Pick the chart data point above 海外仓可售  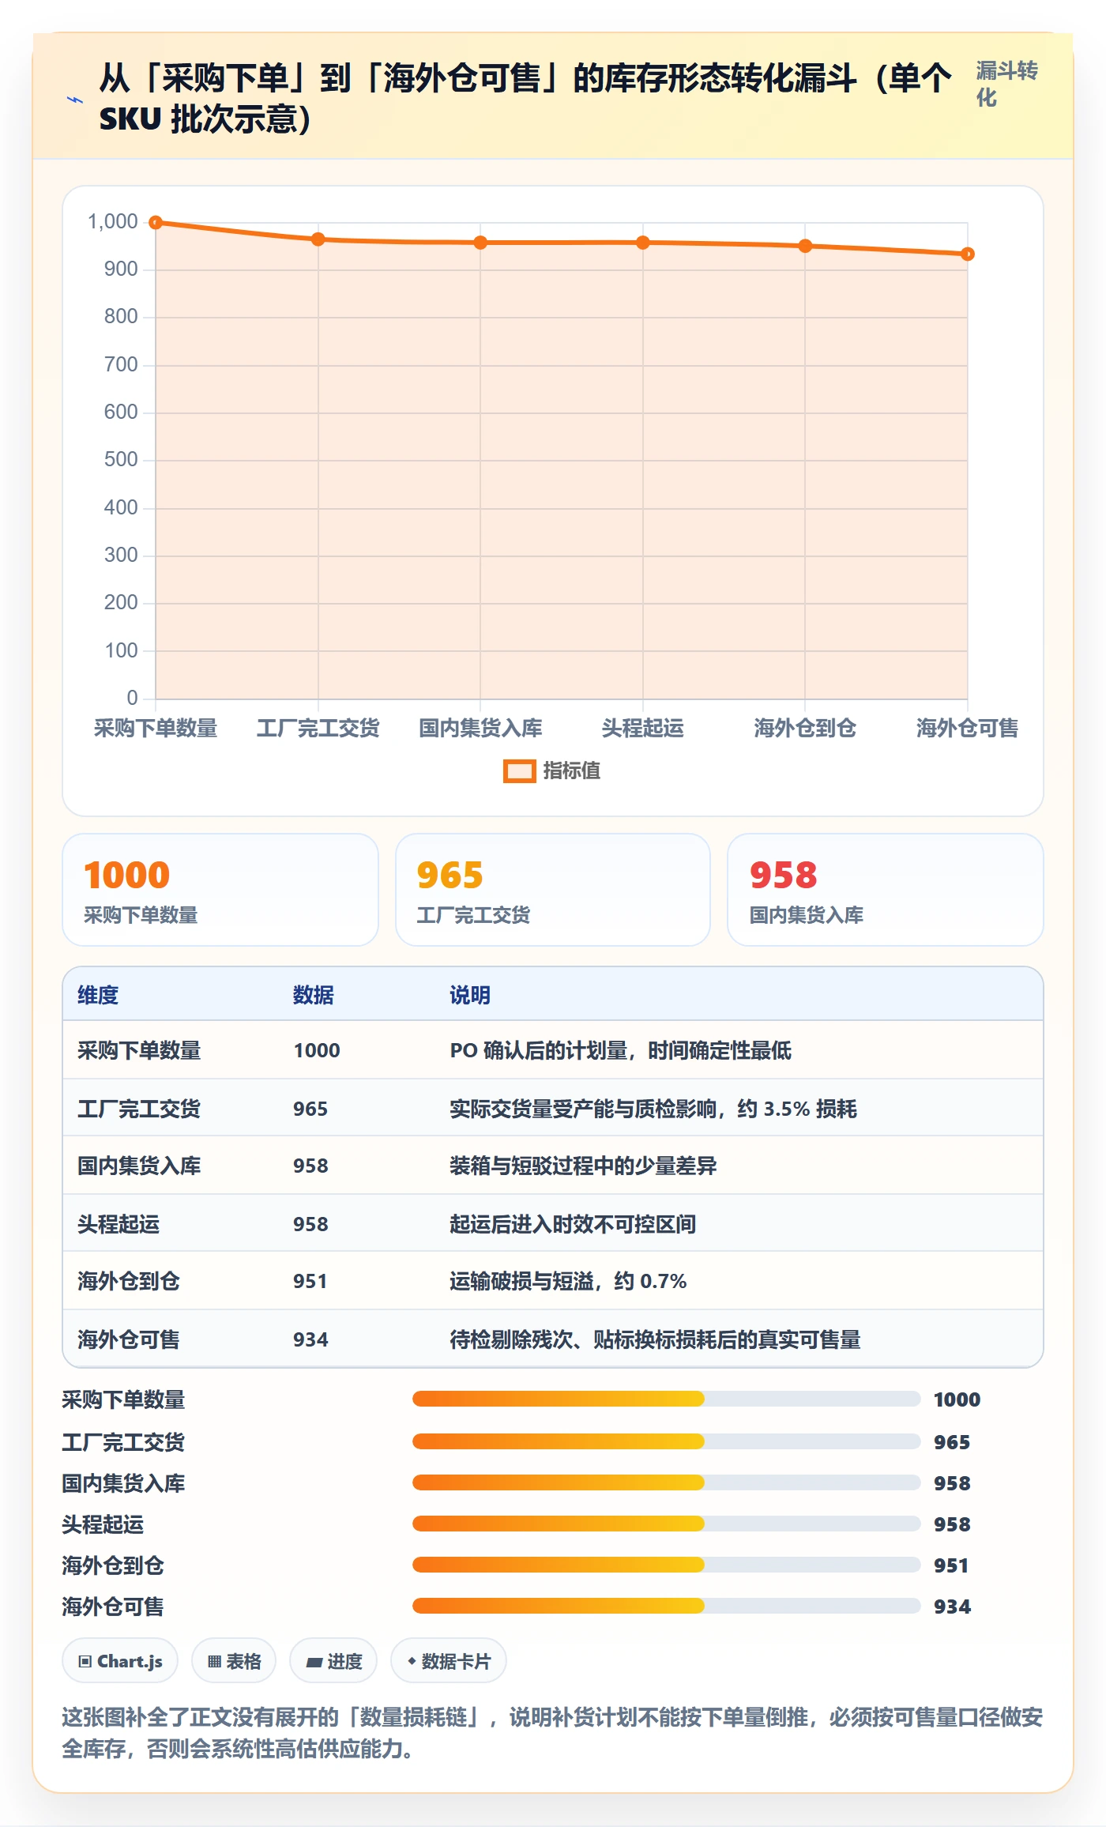click(x=968, y=254)
